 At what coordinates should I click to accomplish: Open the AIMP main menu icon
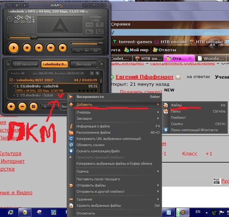(x=9, y=5)
